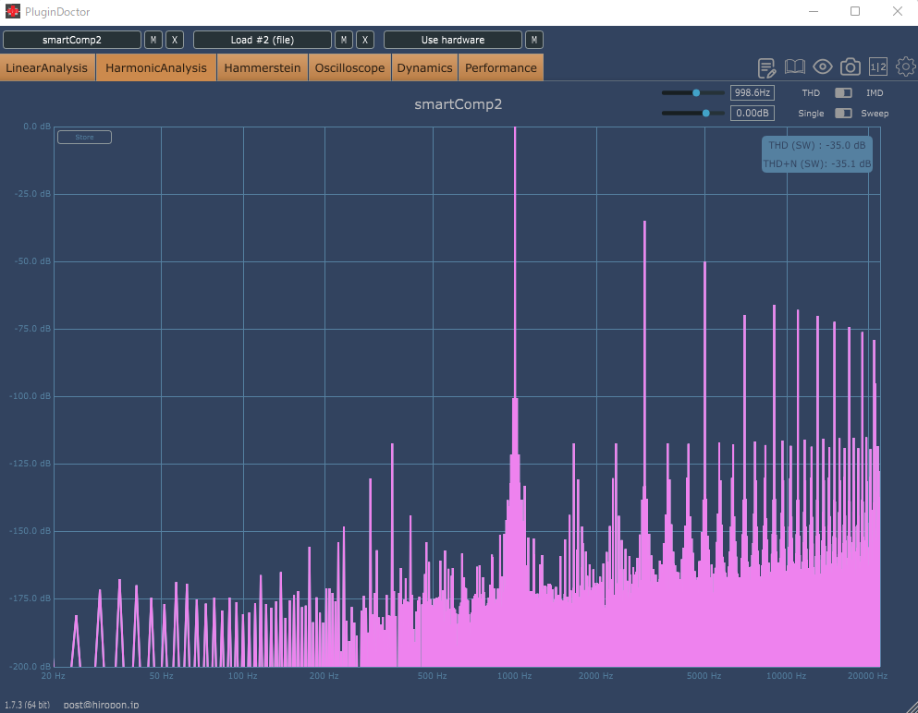Mute the Use hardware slot
This screenshot has height=713, width=918.
click(534, 40)
